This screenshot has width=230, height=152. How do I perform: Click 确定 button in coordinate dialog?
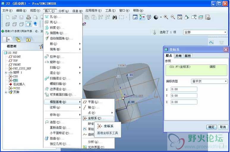(211, 127)
